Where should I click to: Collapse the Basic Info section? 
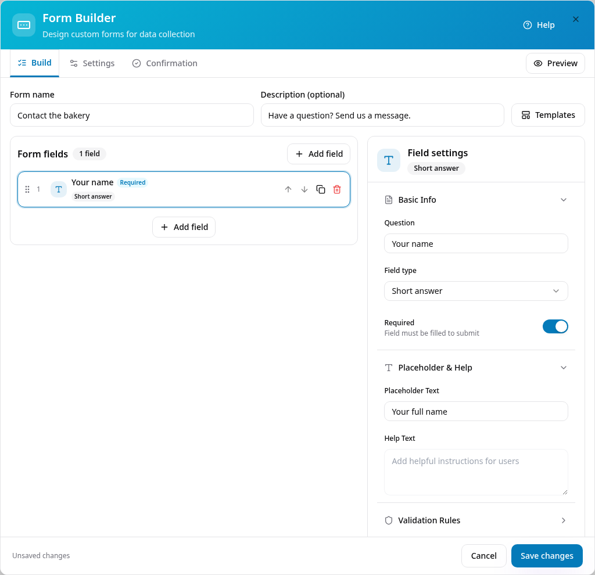476,200
